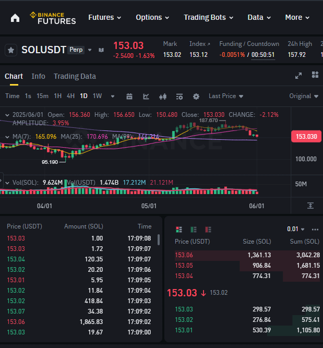Open technical indicators icon in chart toolbar
Screen dimensions: 323x348
[146, 97]
